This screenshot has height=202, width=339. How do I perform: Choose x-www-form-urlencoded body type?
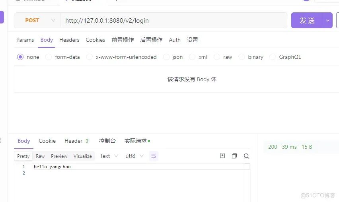[x=89, y=57]
